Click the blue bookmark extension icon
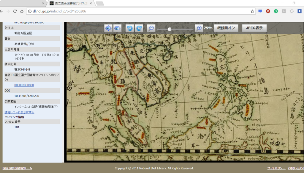The height and width of the screenshot is (173, 304). 300,11
